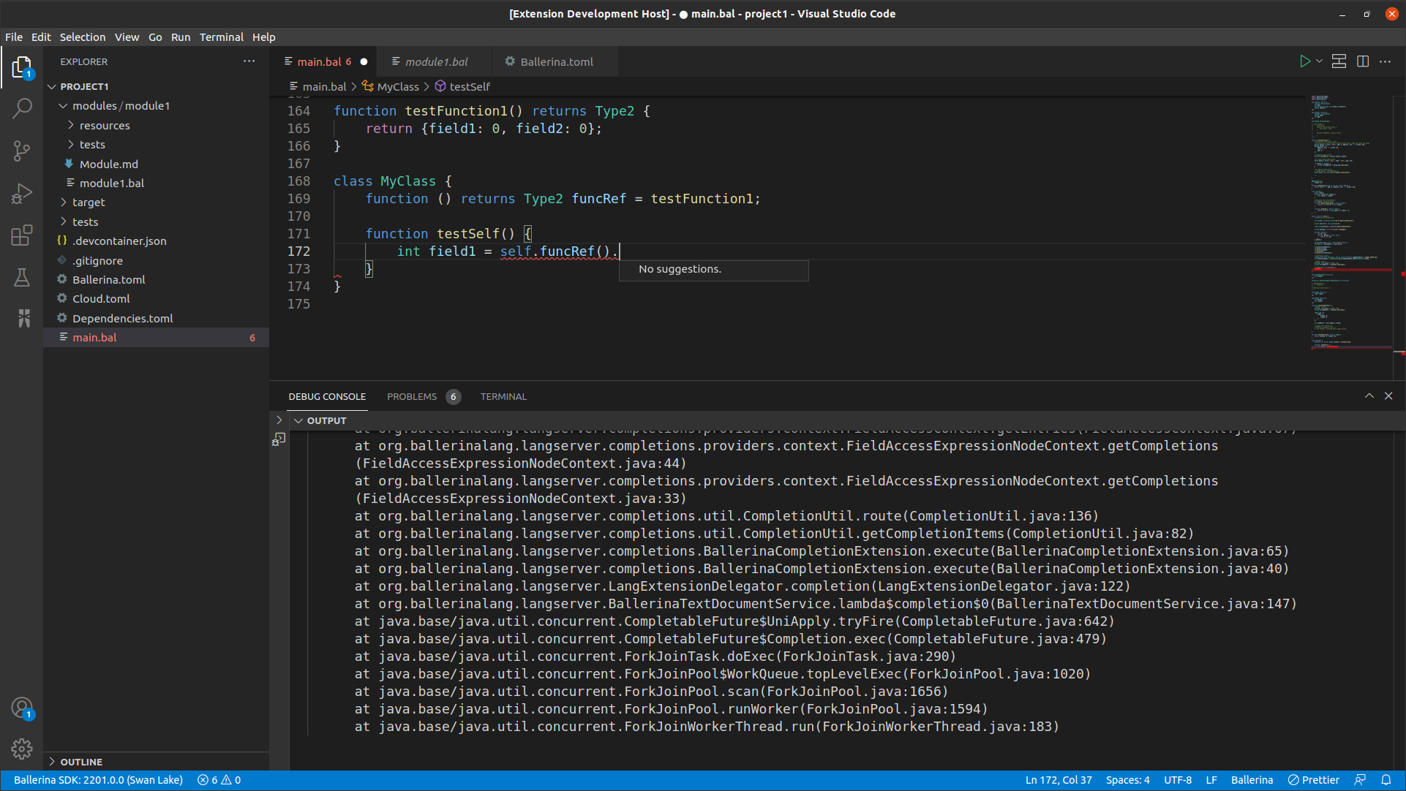Open the Search view in activity bar

pyautogui.click(x=22, y=108)
